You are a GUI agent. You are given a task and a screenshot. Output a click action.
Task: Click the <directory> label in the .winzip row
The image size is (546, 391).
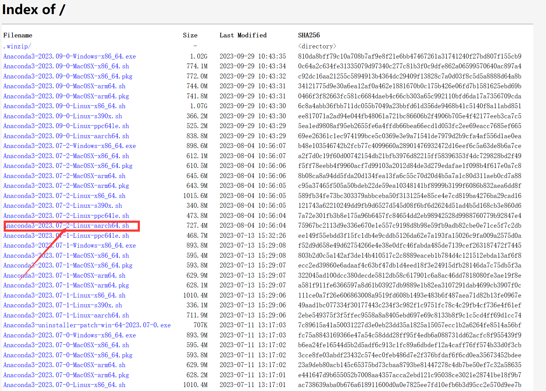[x=317, y=46]
